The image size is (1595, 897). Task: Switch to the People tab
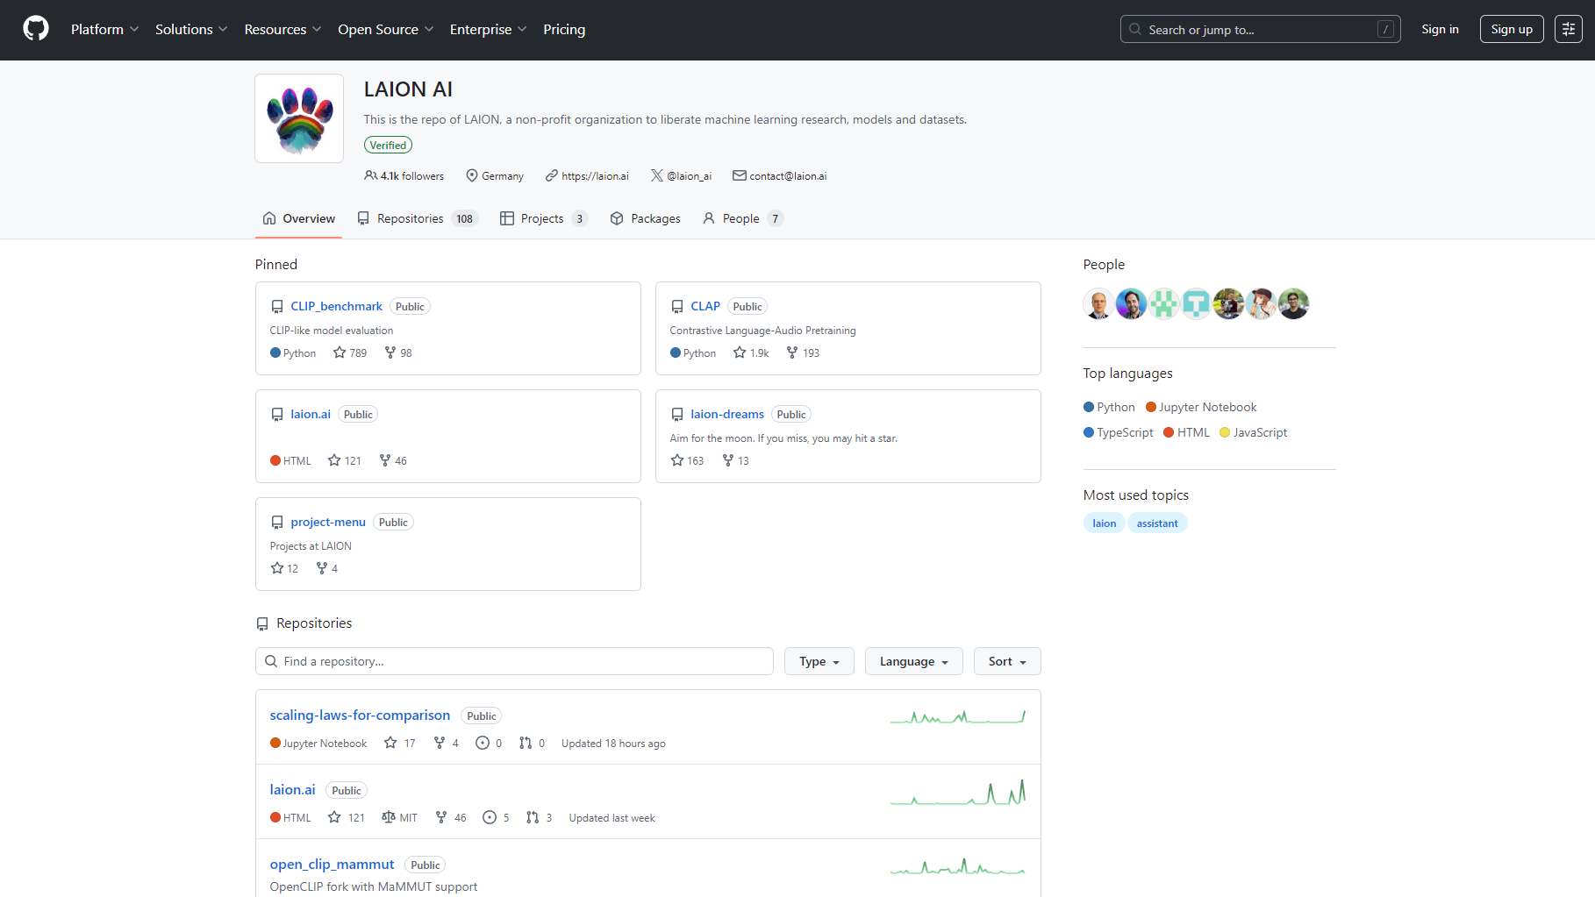tap(741, 218)
